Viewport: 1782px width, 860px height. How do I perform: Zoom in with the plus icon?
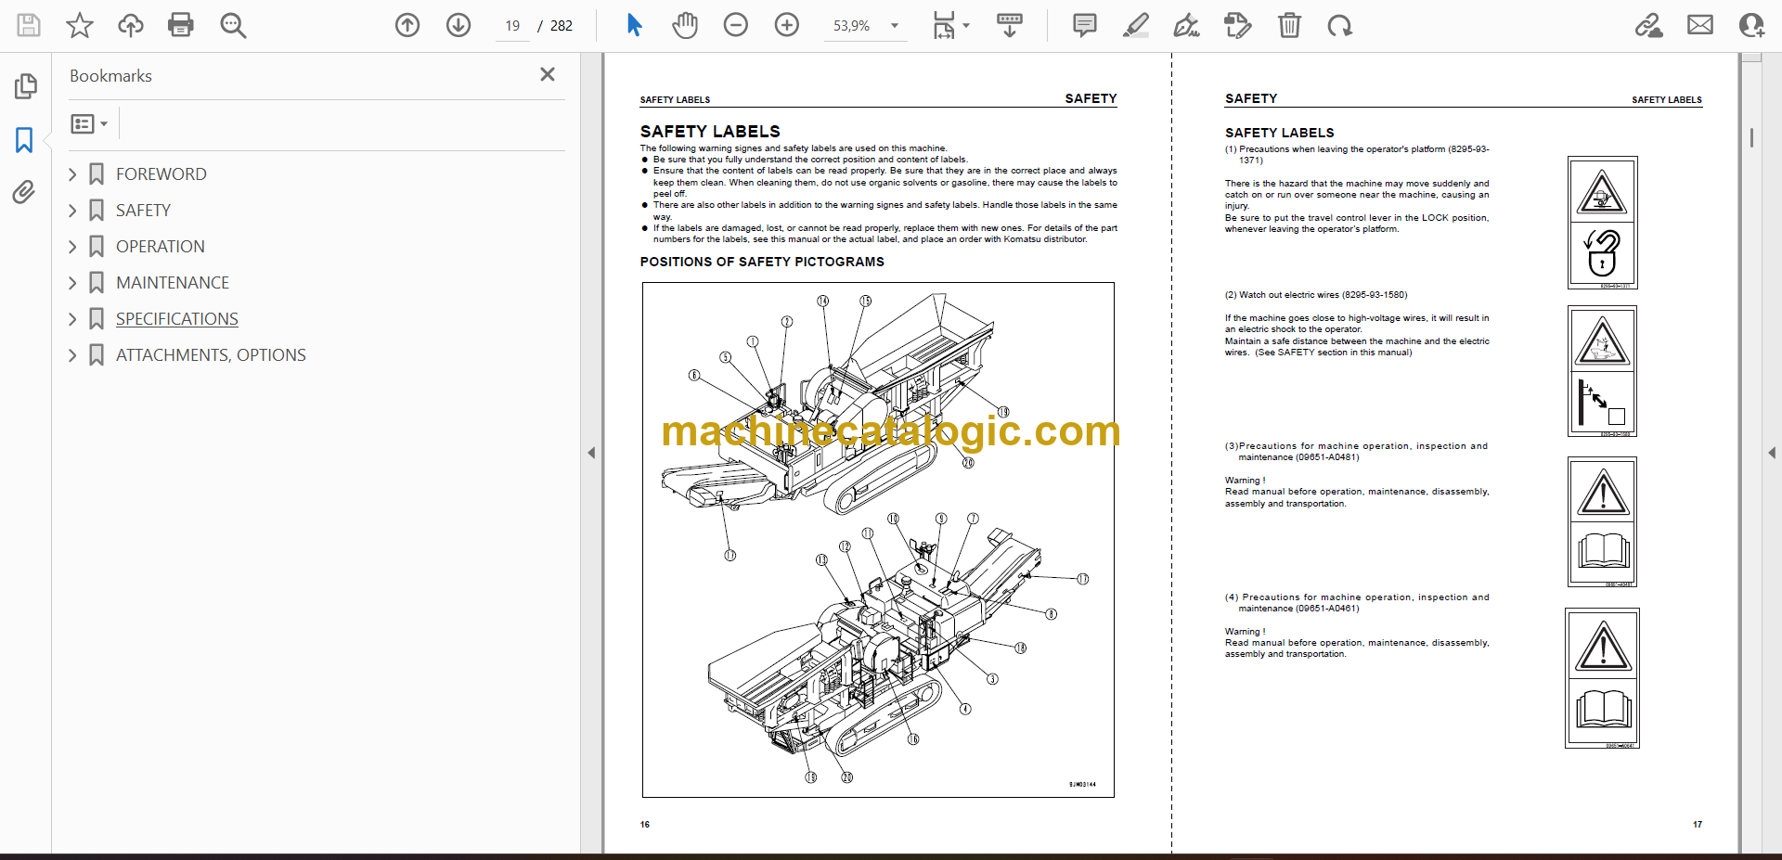787,25
